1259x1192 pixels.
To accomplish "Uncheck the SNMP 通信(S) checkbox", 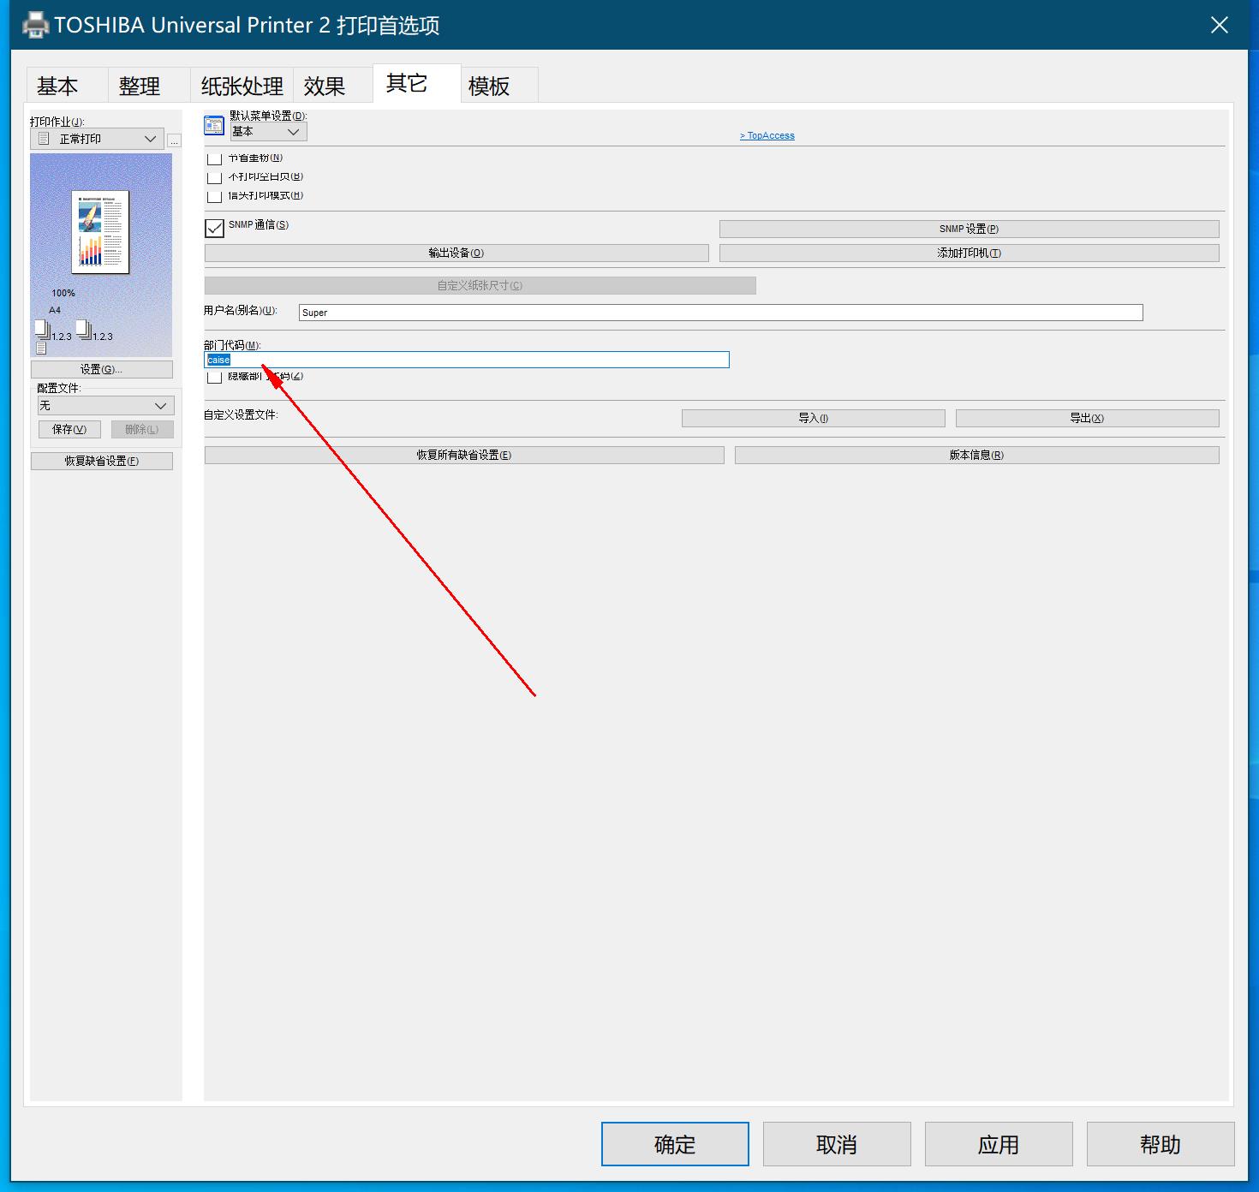I will click(x=214, y=228).
